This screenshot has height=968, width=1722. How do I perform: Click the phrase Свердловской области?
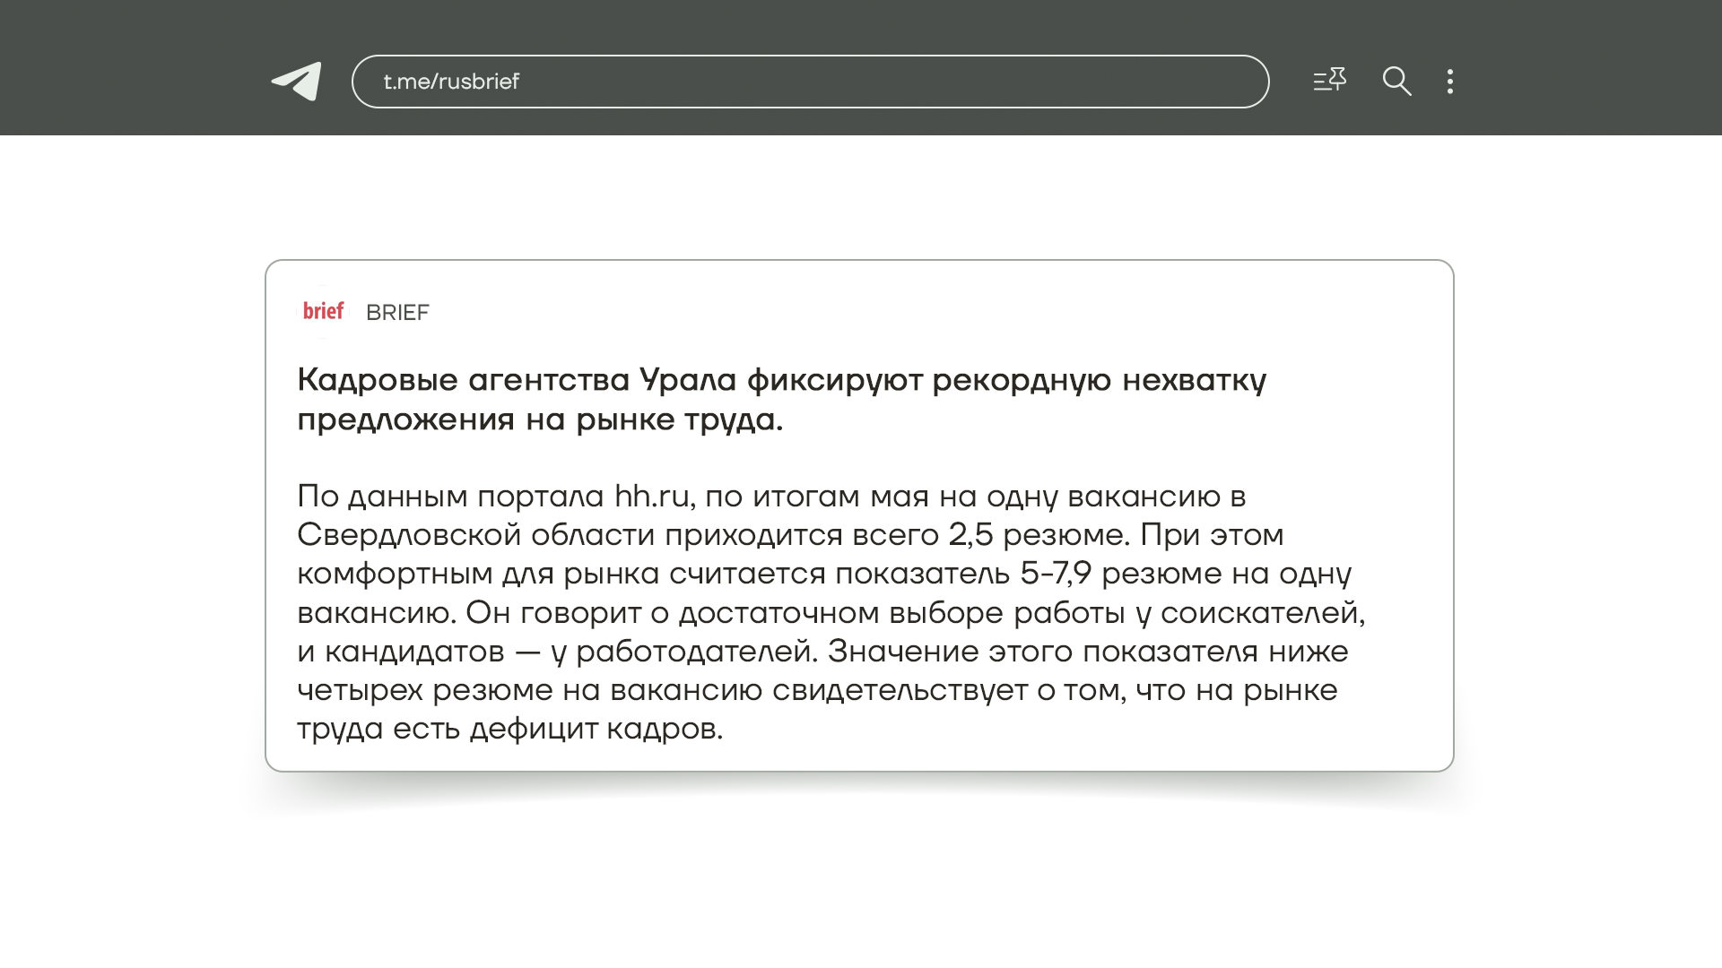(475, 535)
